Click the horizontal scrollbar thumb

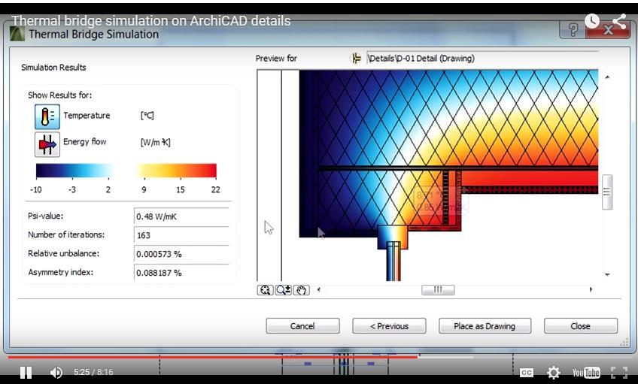pyautogui.click(x=438, y=290)
